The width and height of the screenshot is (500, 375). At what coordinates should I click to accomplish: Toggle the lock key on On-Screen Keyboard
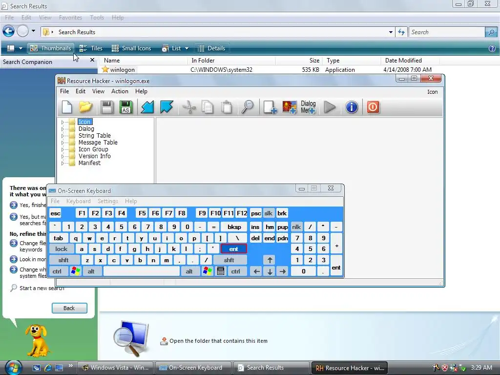pos(62,249)
